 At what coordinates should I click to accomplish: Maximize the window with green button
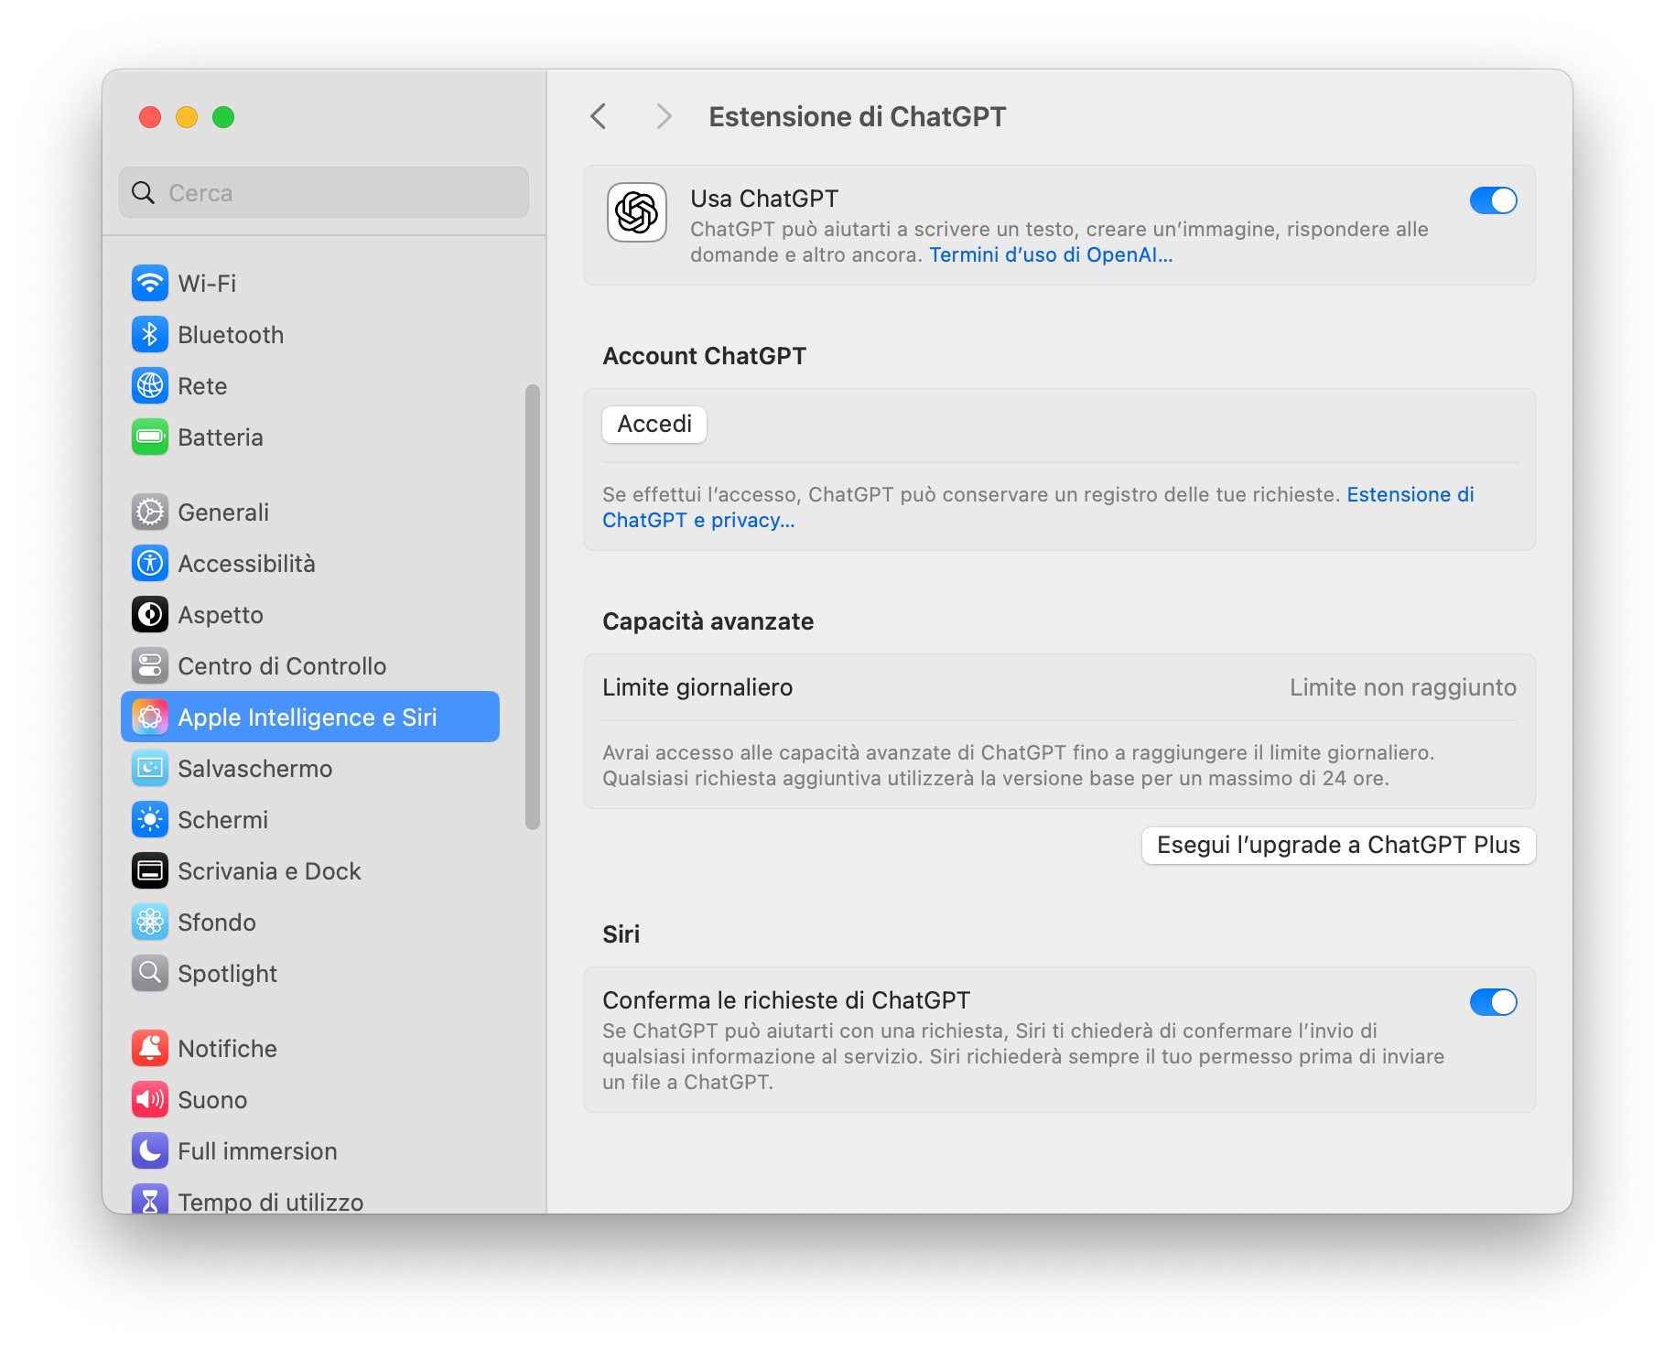(x=223, y=117)
